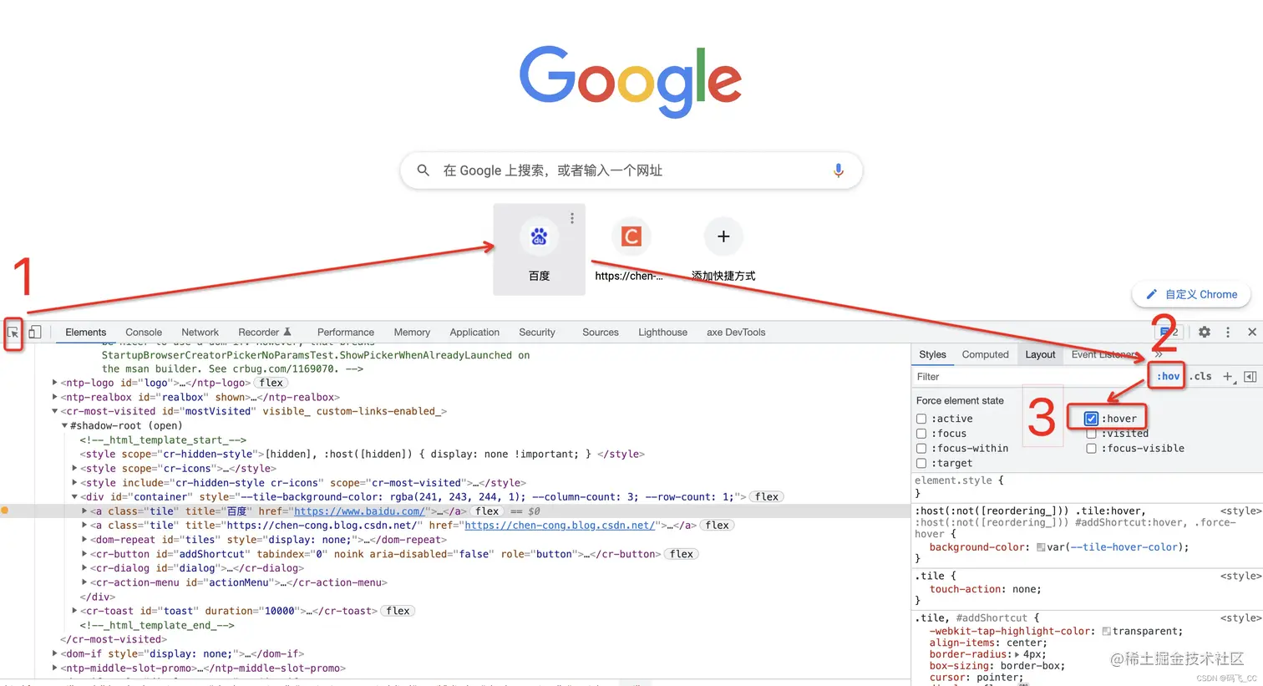Click the new style rule plus icon
Viewport: 1263px width, 686px height.
(1228, 377)
